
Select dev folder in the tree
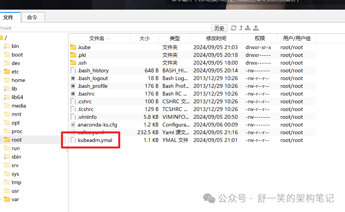click(16, 63)
